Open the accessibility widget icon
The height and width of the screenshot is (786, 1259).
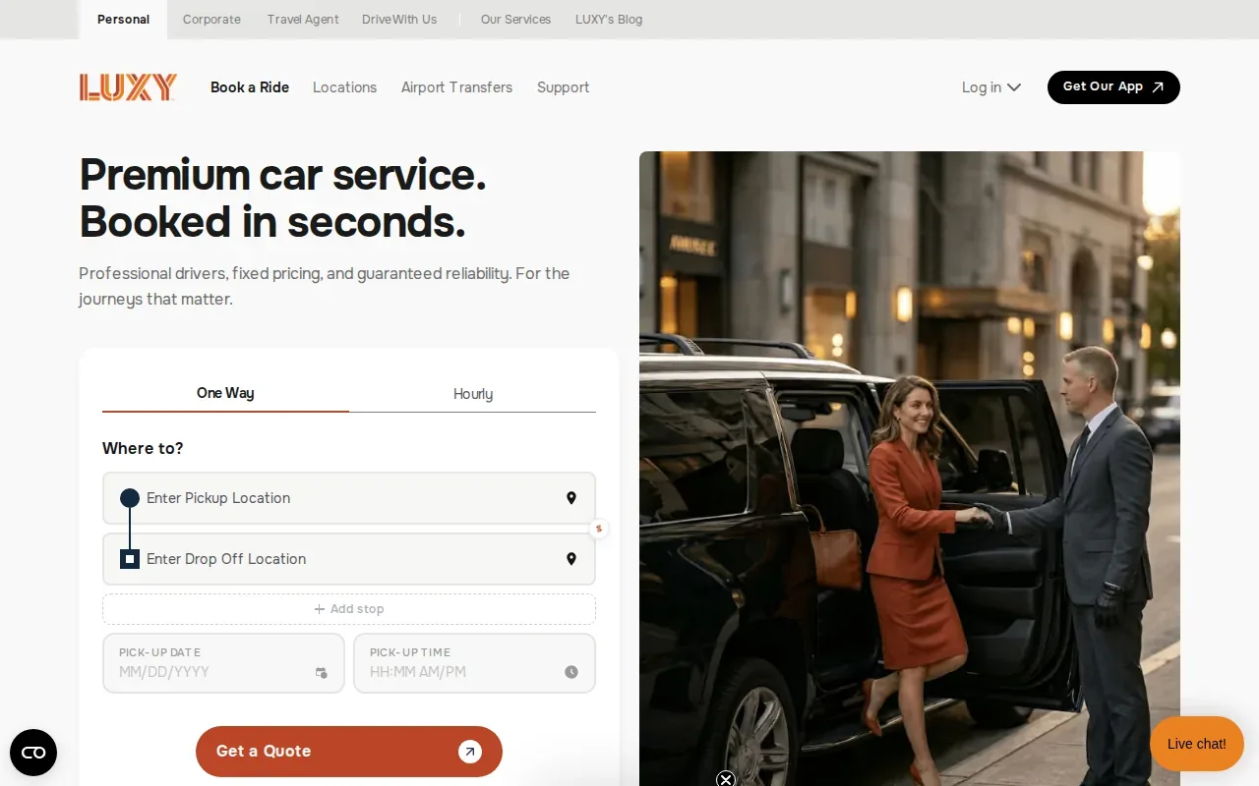pyautogui.click(x=33, y=753)
